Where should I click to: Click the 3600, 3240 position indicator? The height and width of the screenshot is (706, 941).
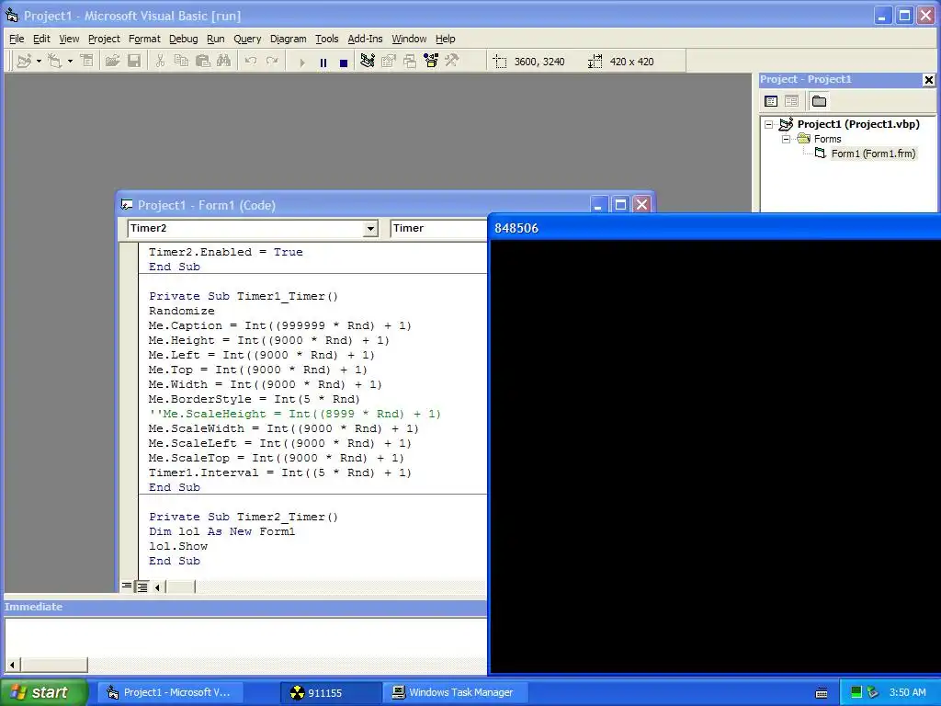[528, 62]
